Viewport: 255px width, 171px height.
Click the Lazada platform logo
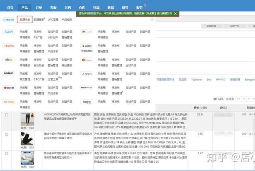click(9, 88)
